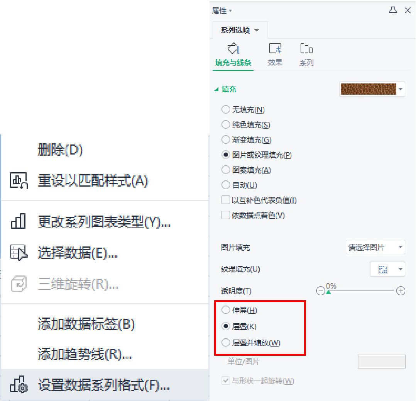Click the change series chart type icon
The width and height of the screenshot is (416, 401).
click(18, 221)
